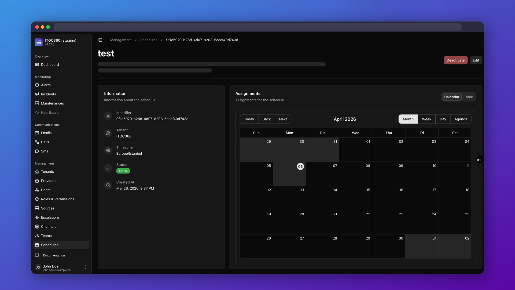Open John Doe user menu dots

[85, 267]
